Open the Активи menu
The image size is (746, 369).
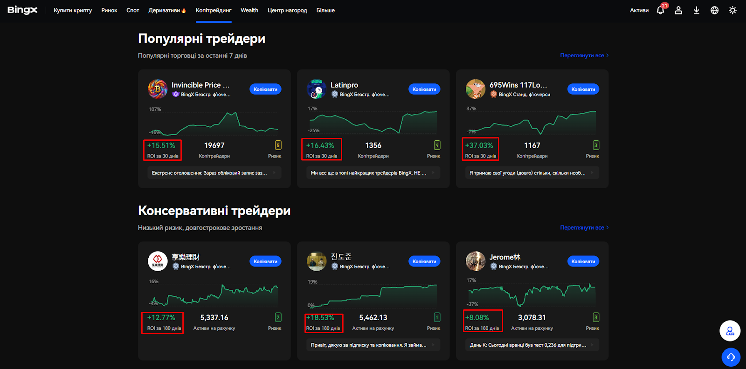[639, 10]
